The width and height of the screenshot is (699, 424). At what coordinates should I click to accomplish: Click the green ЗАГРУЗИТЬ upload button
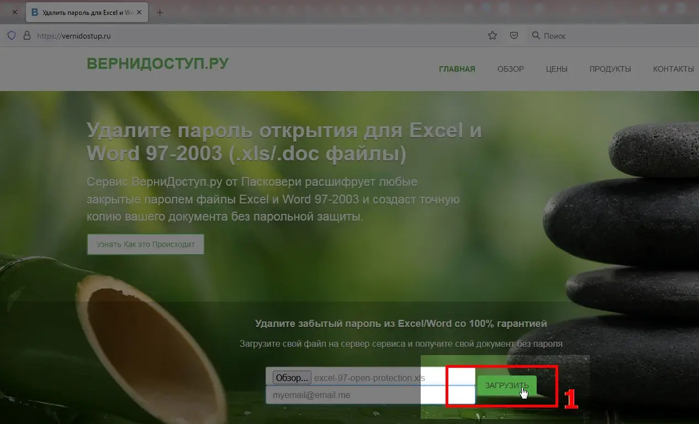point(507,385)
